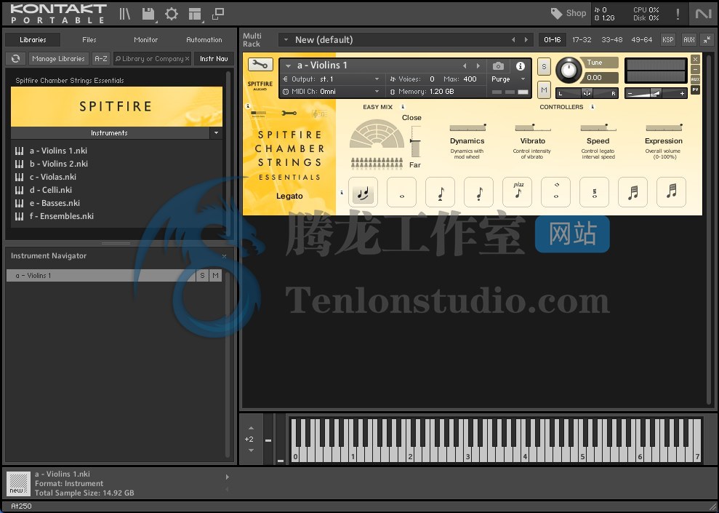Open workspace layout panel icon
The width and height of the screenshot is (719, 513).
pyautogui.click(x=196, y=14)
